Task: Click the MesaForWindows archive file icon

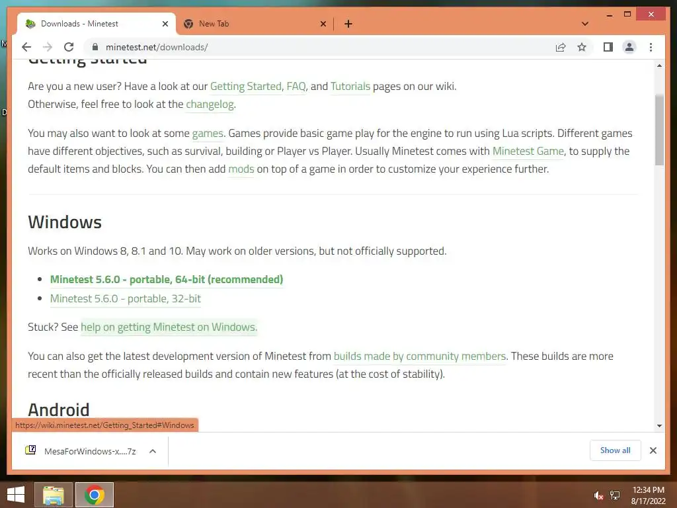Action: click(30, 450)
